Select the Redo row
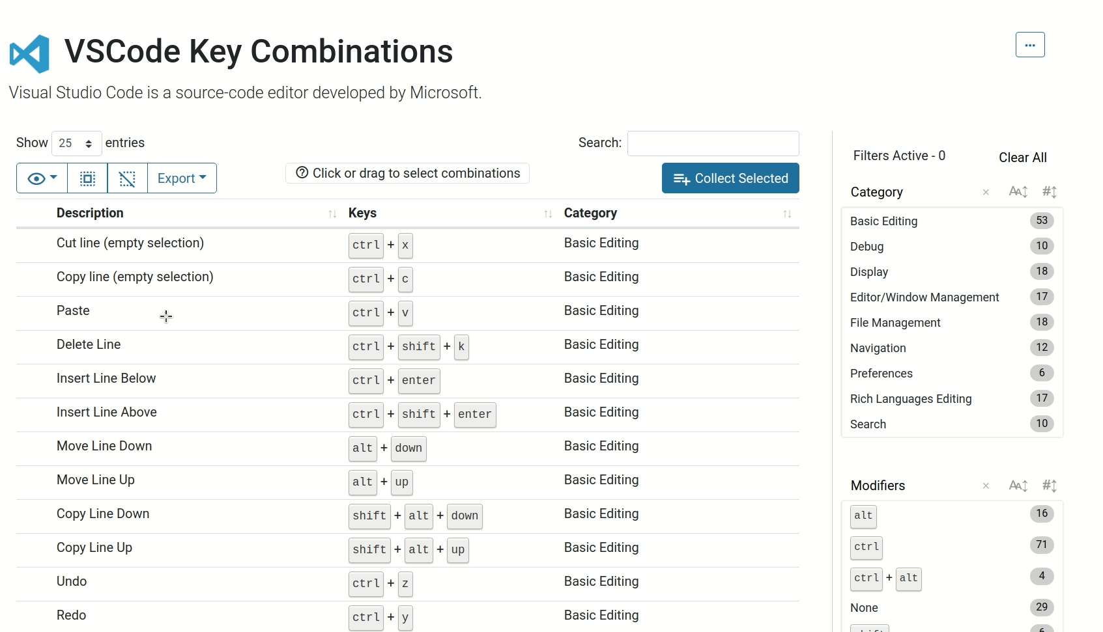The width and height of the screenshot is (1103, 632). (408, 617)
